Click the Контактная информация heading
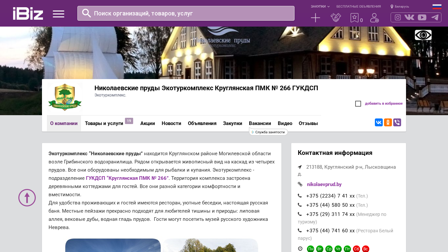Viewport: 448px width, 252px height. click(x=335, y=153)
